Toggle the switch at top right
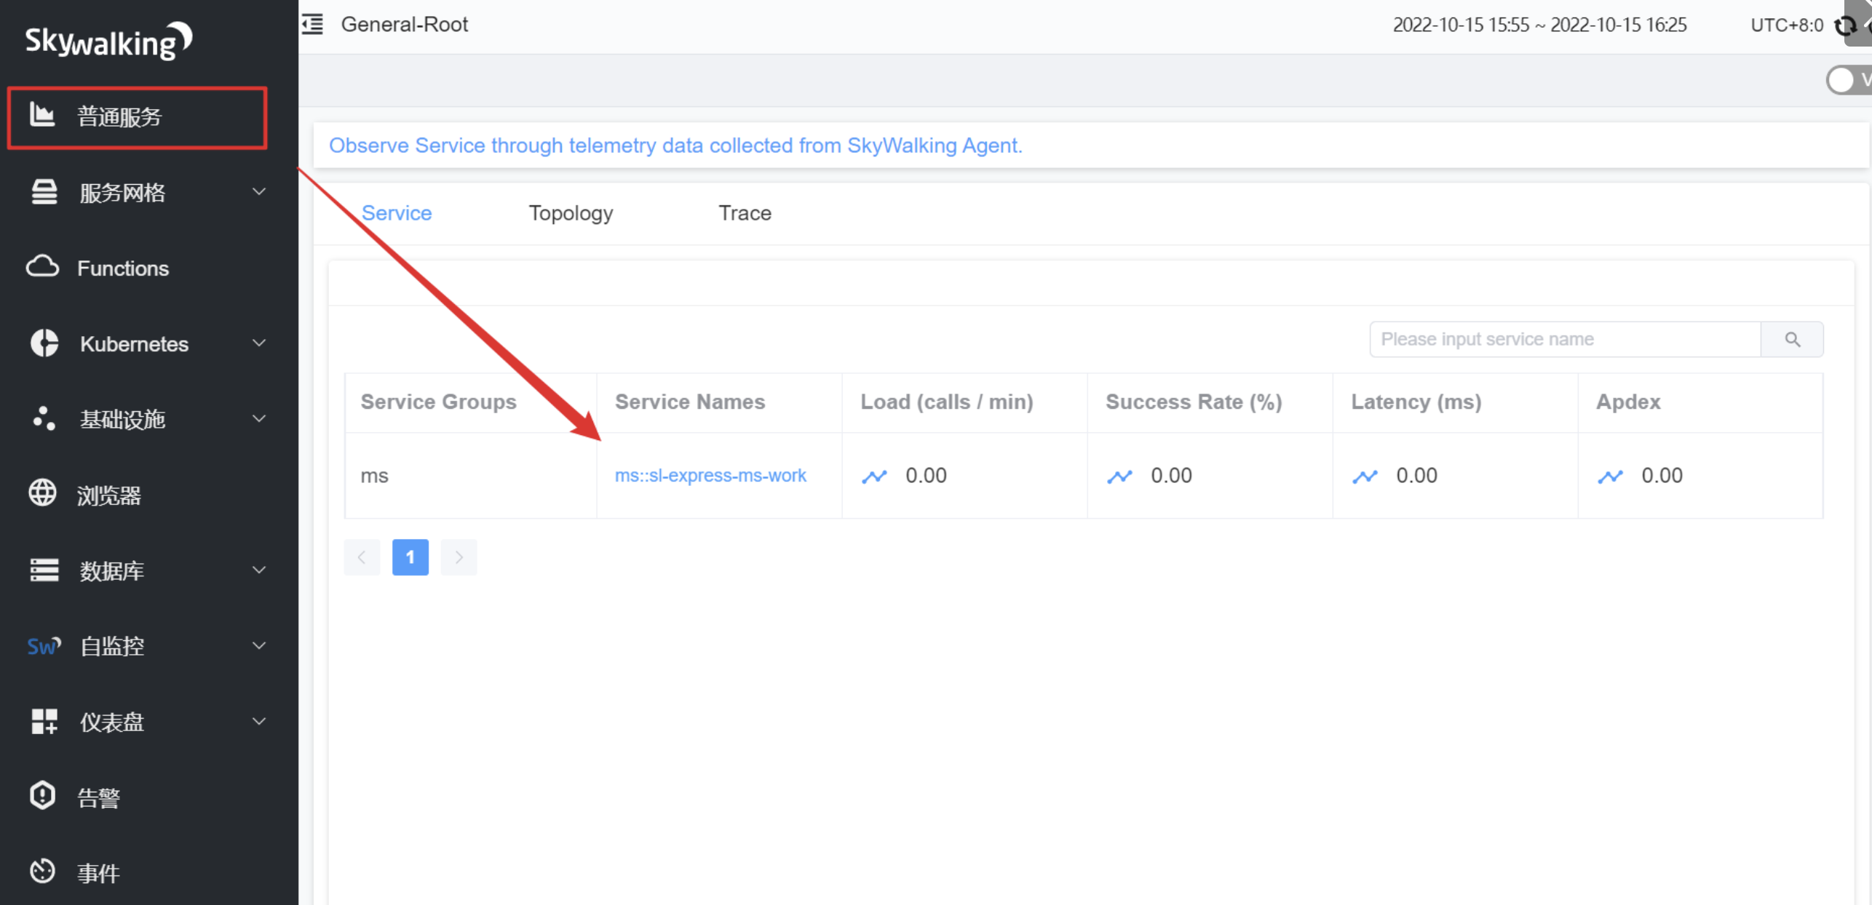 pos(1847,80)
